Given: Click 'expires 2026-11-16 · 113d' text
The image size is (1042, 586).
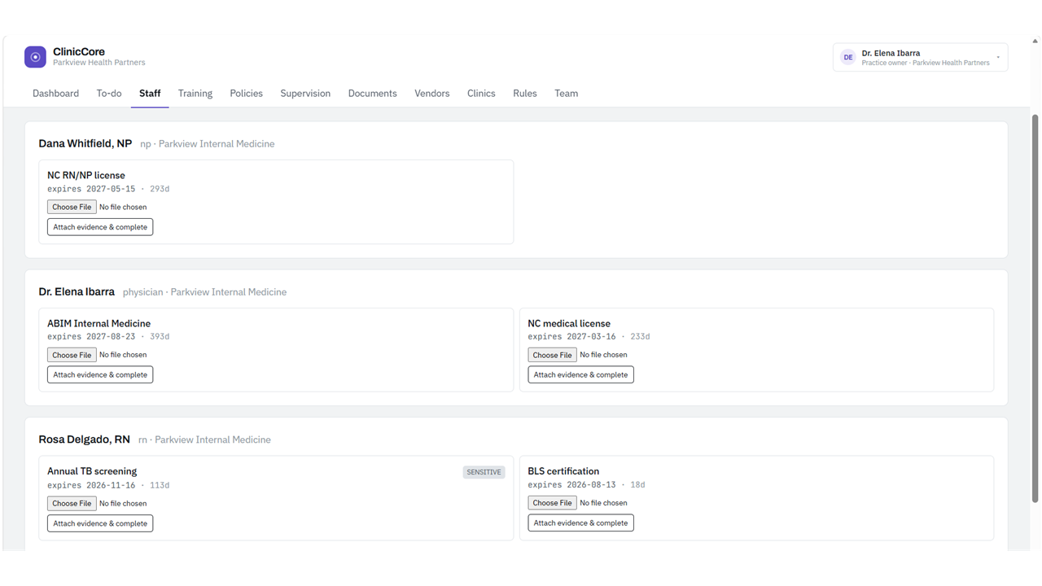Looking at the screenshot, I should coord(108,485).
